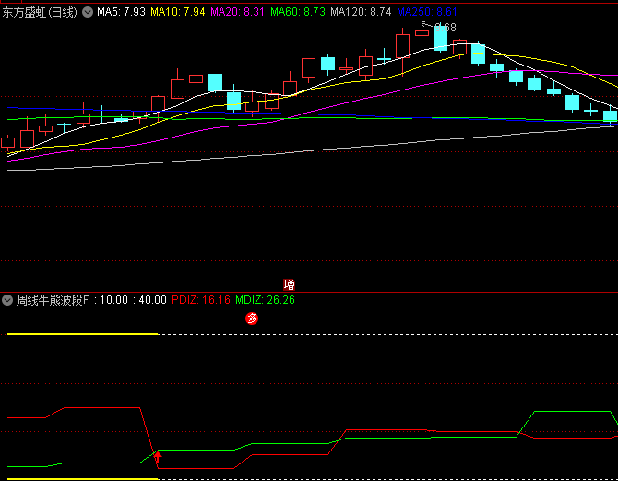Expand the 东方盛虹 chart dropdown arrow
618x481 pixels.
(88, 12)
